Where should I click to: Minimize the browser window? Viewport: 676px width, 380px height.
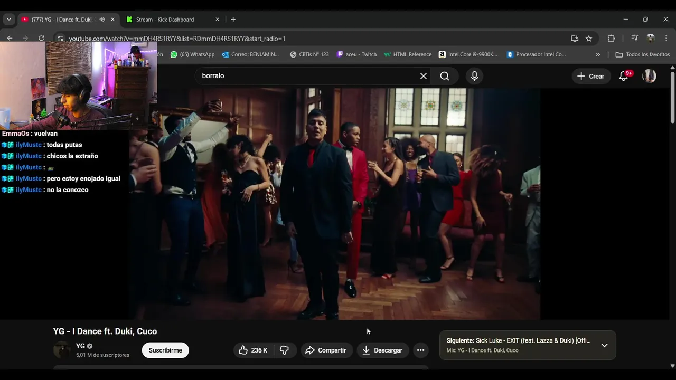pos(626,20)
